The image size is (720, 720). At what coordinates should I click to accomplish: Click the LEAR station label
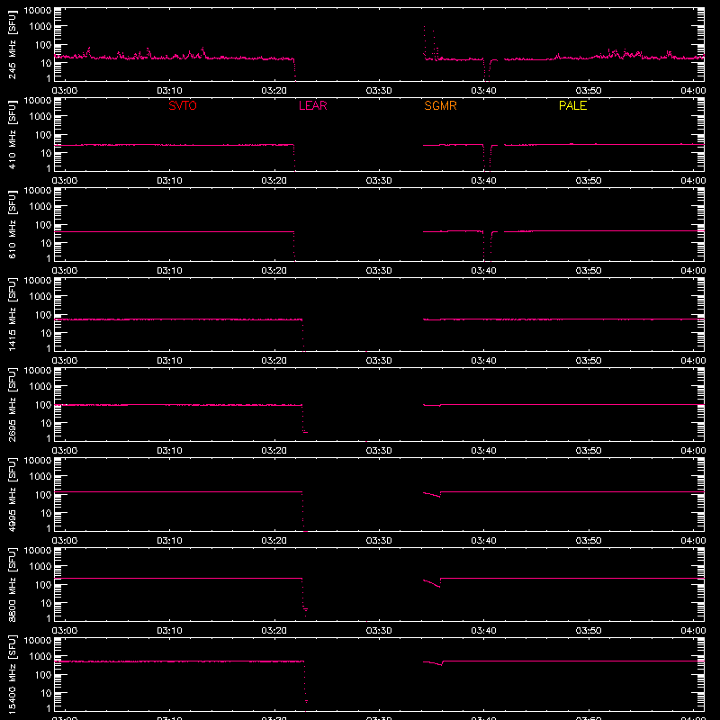312,105
